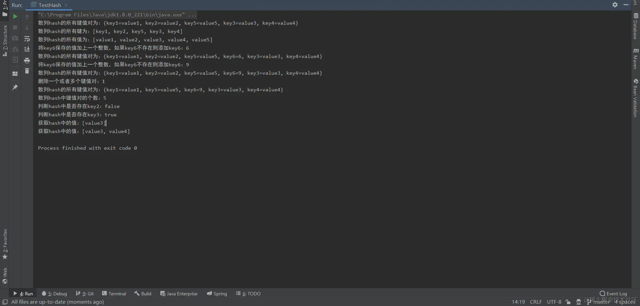Click the key-value line containing key6=6
640x306 pixels.
[x=180, y=56]
